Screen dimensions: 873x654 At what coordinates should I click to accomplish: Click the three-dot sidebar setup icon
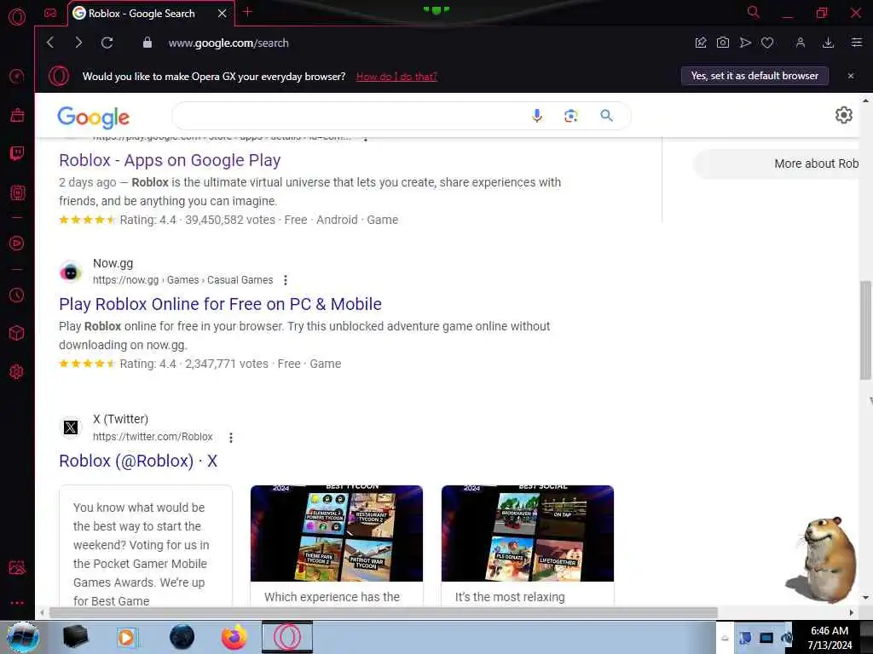[17, 603]
